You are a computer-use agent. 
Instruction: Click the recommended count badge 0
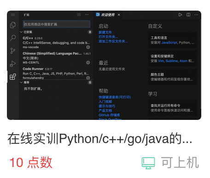[90, 83]
